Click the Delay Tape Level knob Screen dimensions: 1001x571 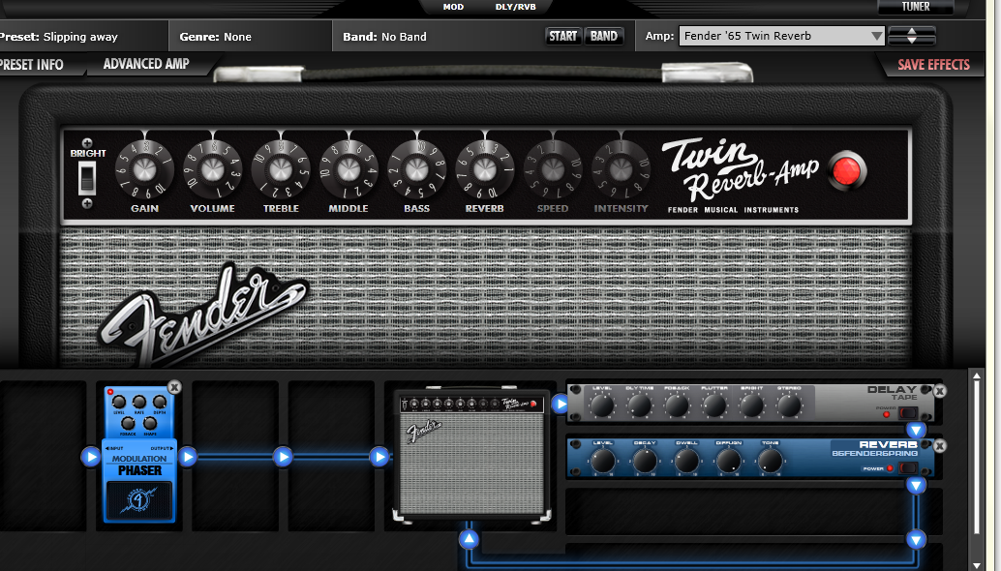602,406
